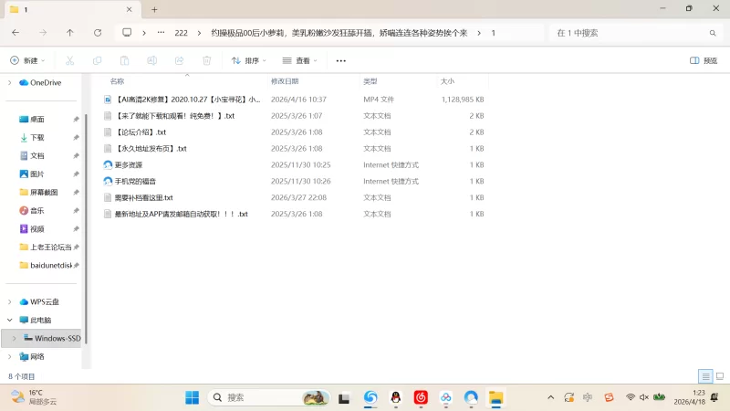Go up one folder level with Up arrow
The height and width of the screenshot is (411, 730).
[x=70, y=32]
